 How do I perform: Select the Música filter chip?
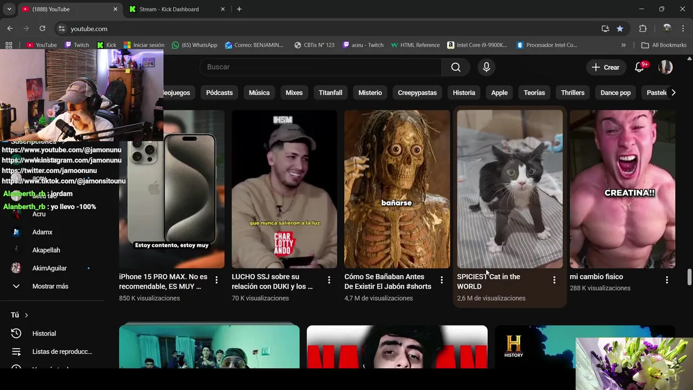coord(259,93)
